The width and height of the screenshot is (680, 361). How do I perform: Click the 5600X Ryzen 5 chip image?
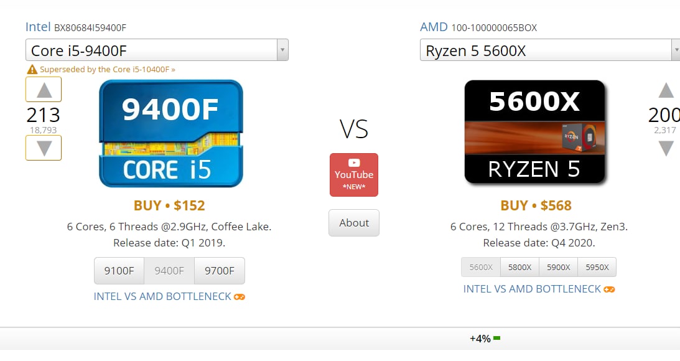tap(534, 132)
